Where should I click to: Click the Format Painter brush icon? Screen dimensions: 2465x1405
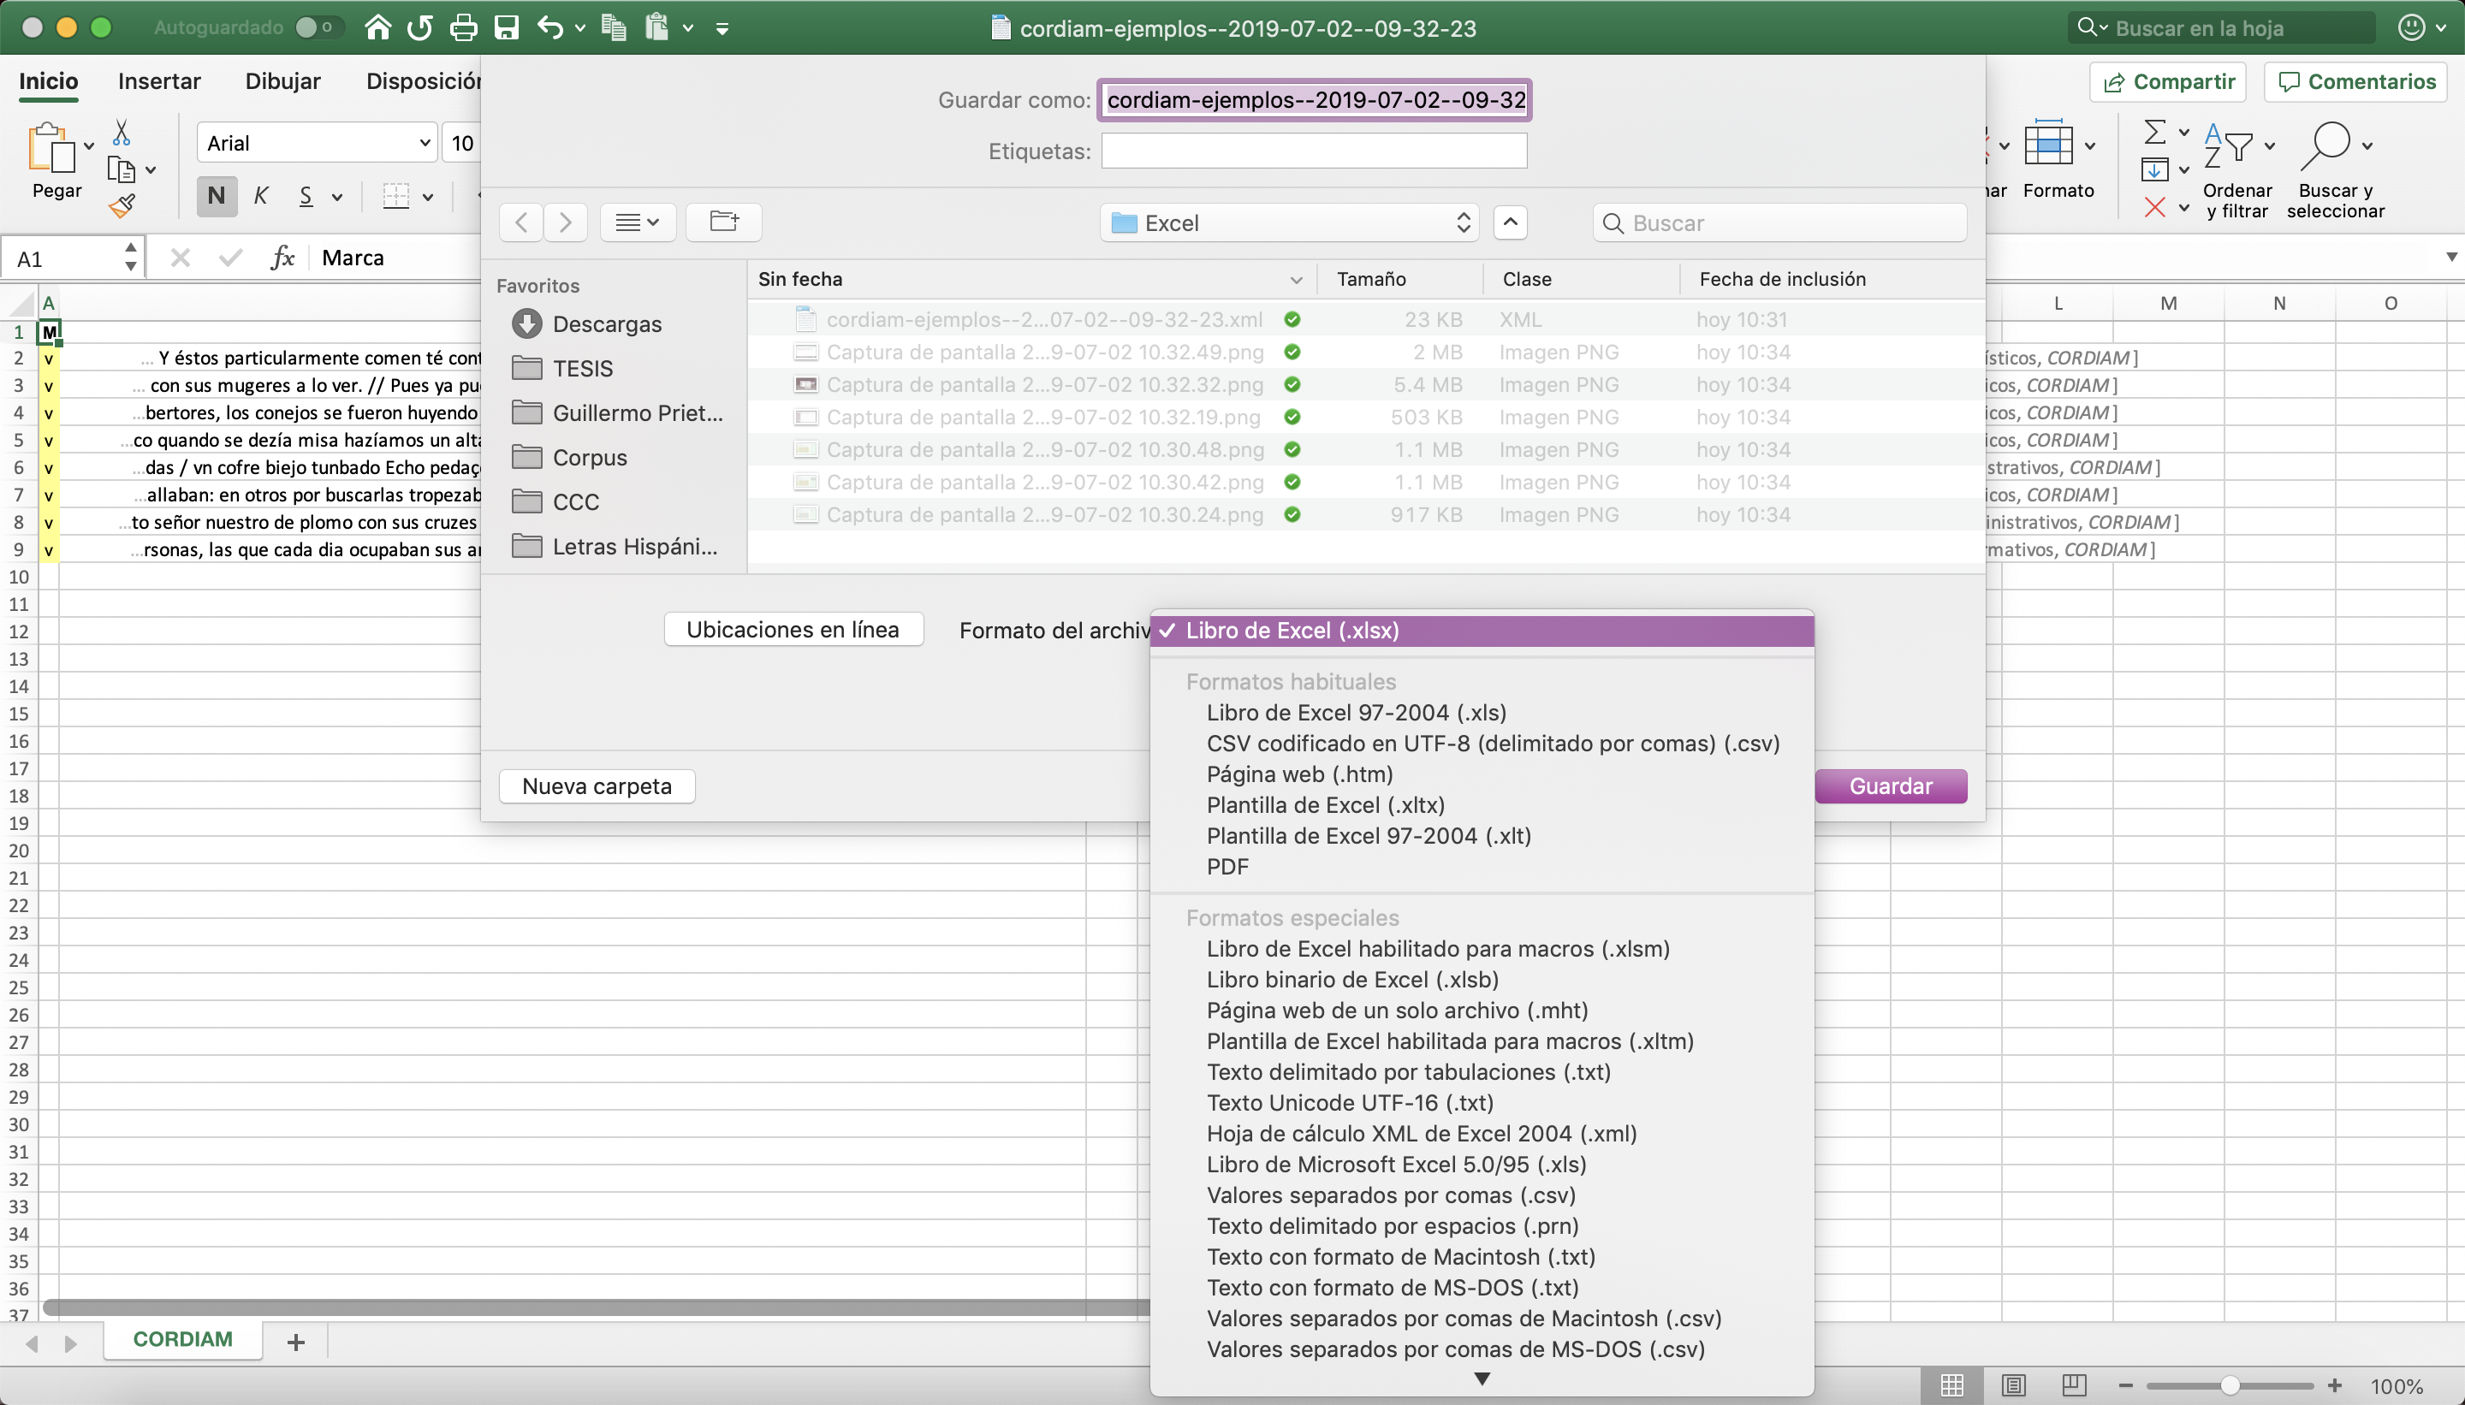[x=122, y=205]
